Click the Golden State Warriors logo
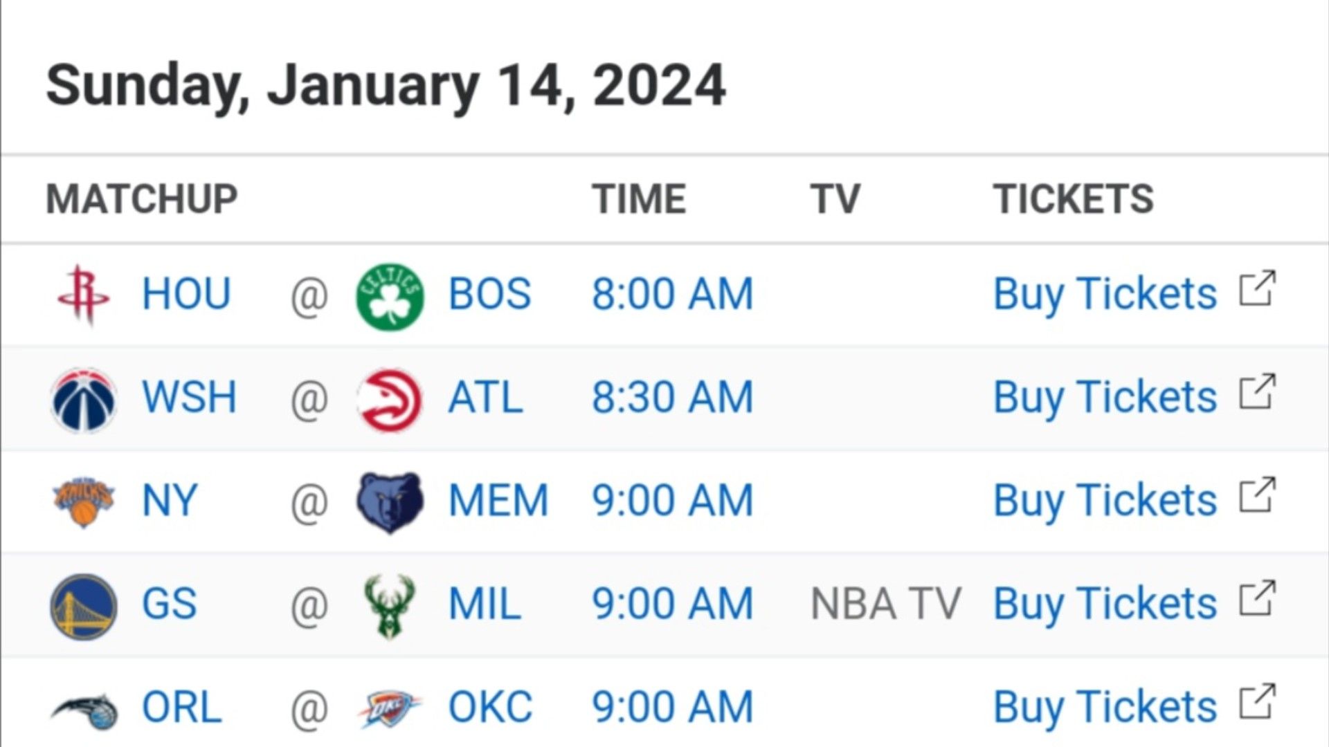The height and width of the screenshot is (747, 1329). click(x=84, y=606)
